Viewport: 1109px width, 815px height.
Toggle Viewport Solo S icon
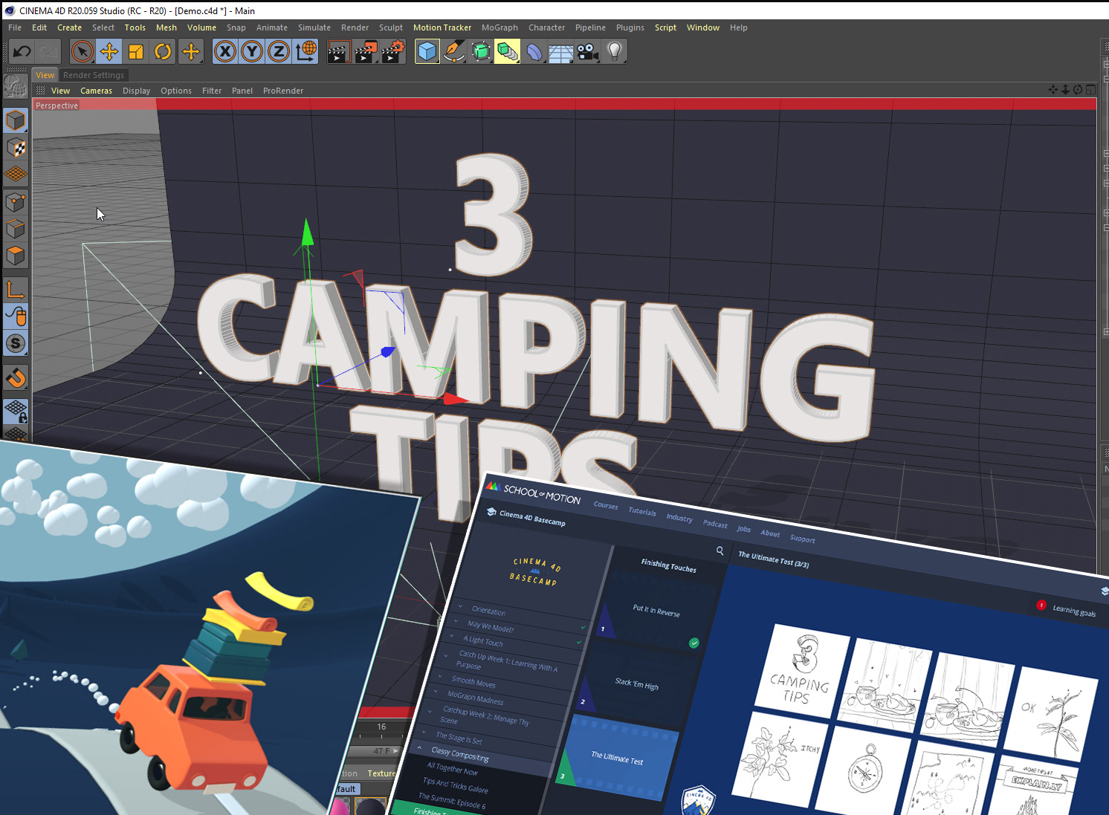pos(16,343)
